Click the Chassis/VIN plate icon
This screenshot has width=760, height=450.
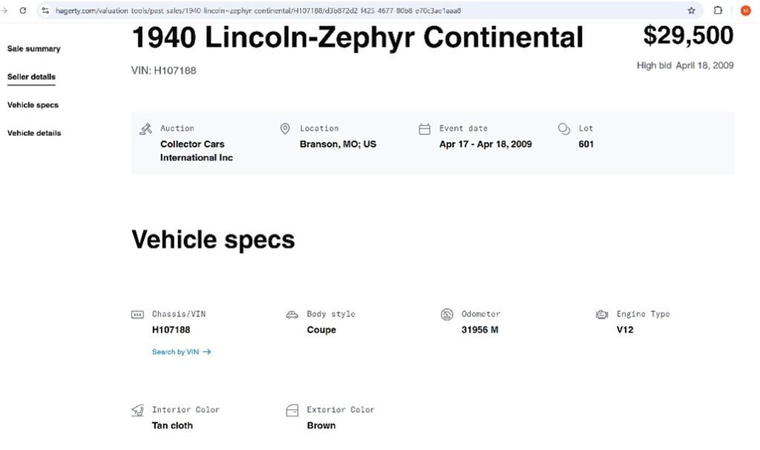[x=137, y=314]
